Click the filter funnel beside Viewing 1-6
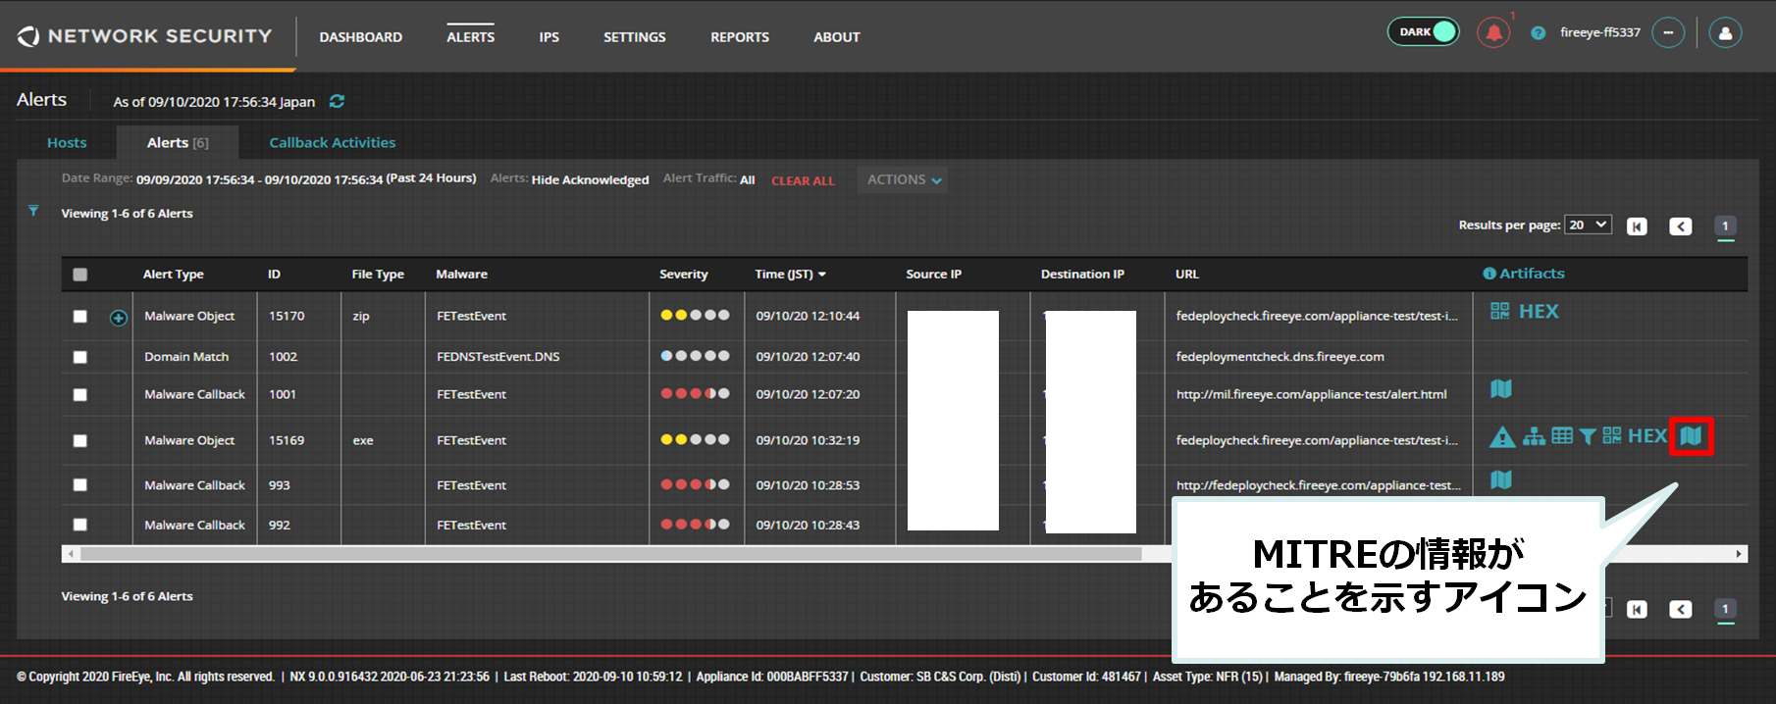Screen dimensions: 1776x704 point(33,211)
